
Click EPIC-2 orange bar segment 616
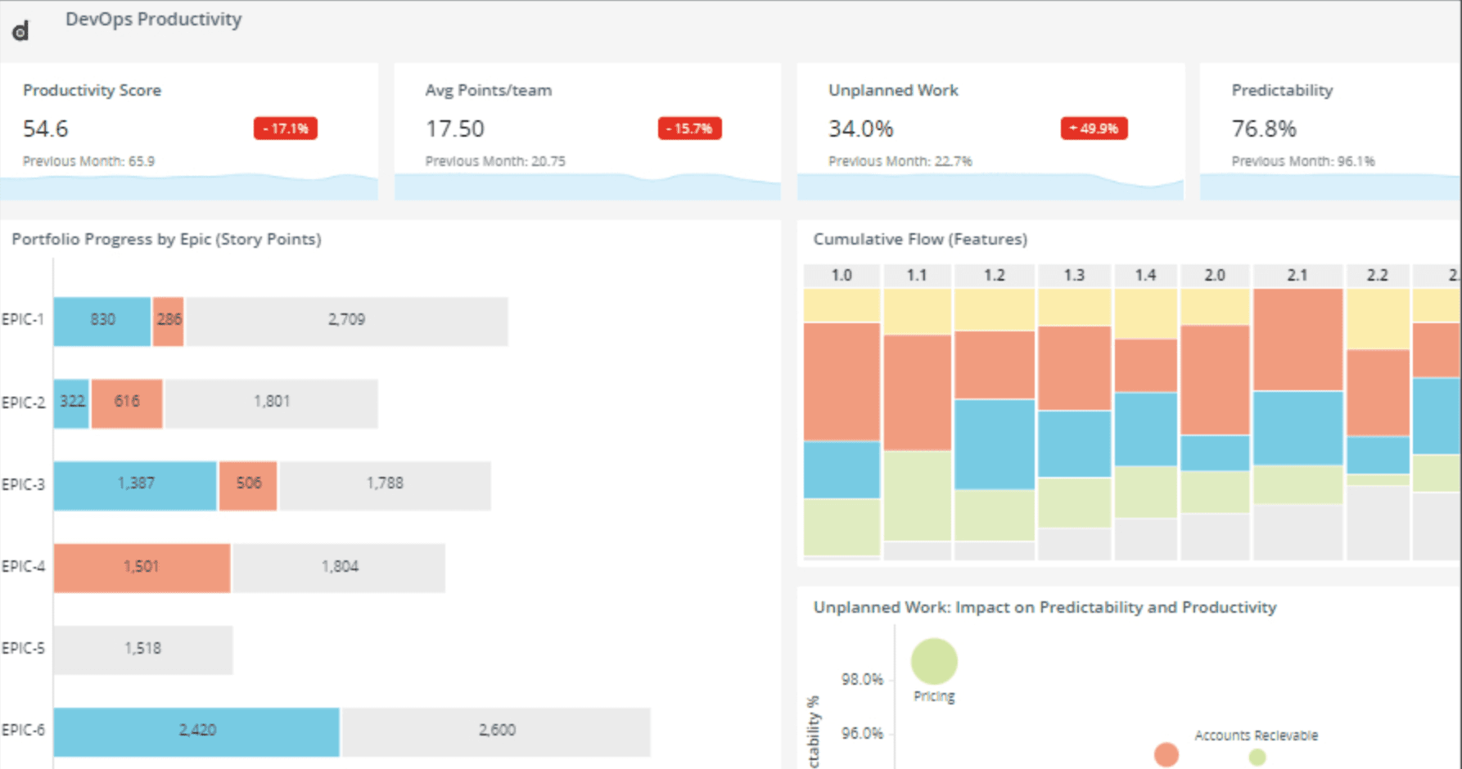click(127, 403)
